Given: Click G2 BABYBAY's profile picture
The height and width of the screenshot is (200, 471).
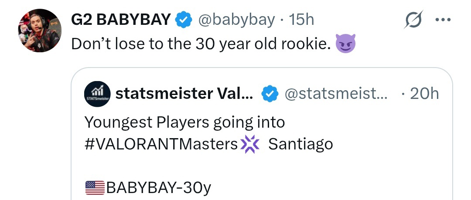Looking at the screenshot, I should (39, 31).
